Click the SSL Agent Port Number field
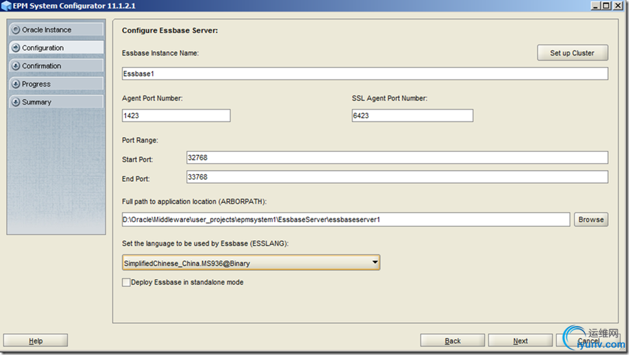The image size is (629, 355). coord(413,116)
